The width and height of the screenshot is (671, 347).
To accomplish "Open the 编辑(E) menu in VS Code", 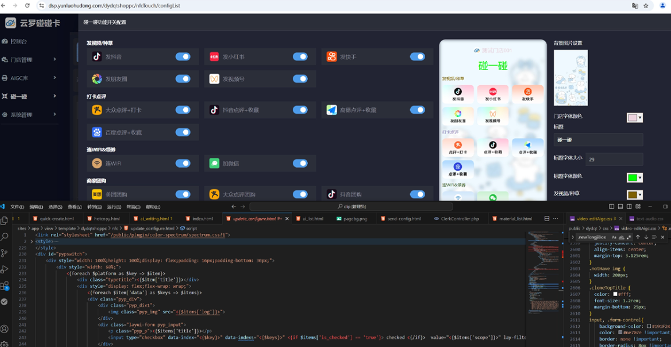I will (37, 207).
